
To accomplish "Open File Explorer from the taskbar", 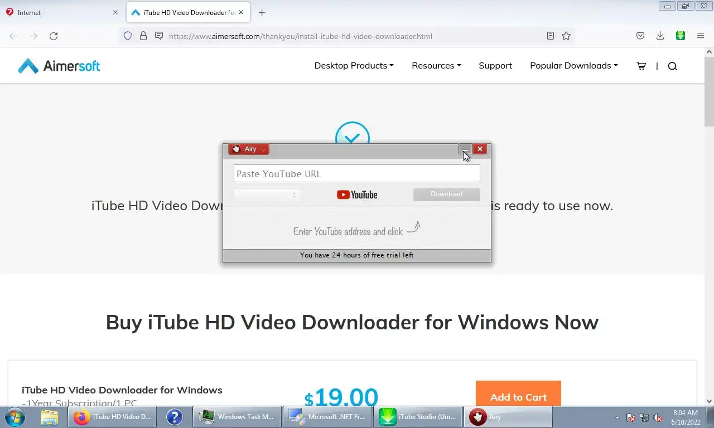I will 49,417.
